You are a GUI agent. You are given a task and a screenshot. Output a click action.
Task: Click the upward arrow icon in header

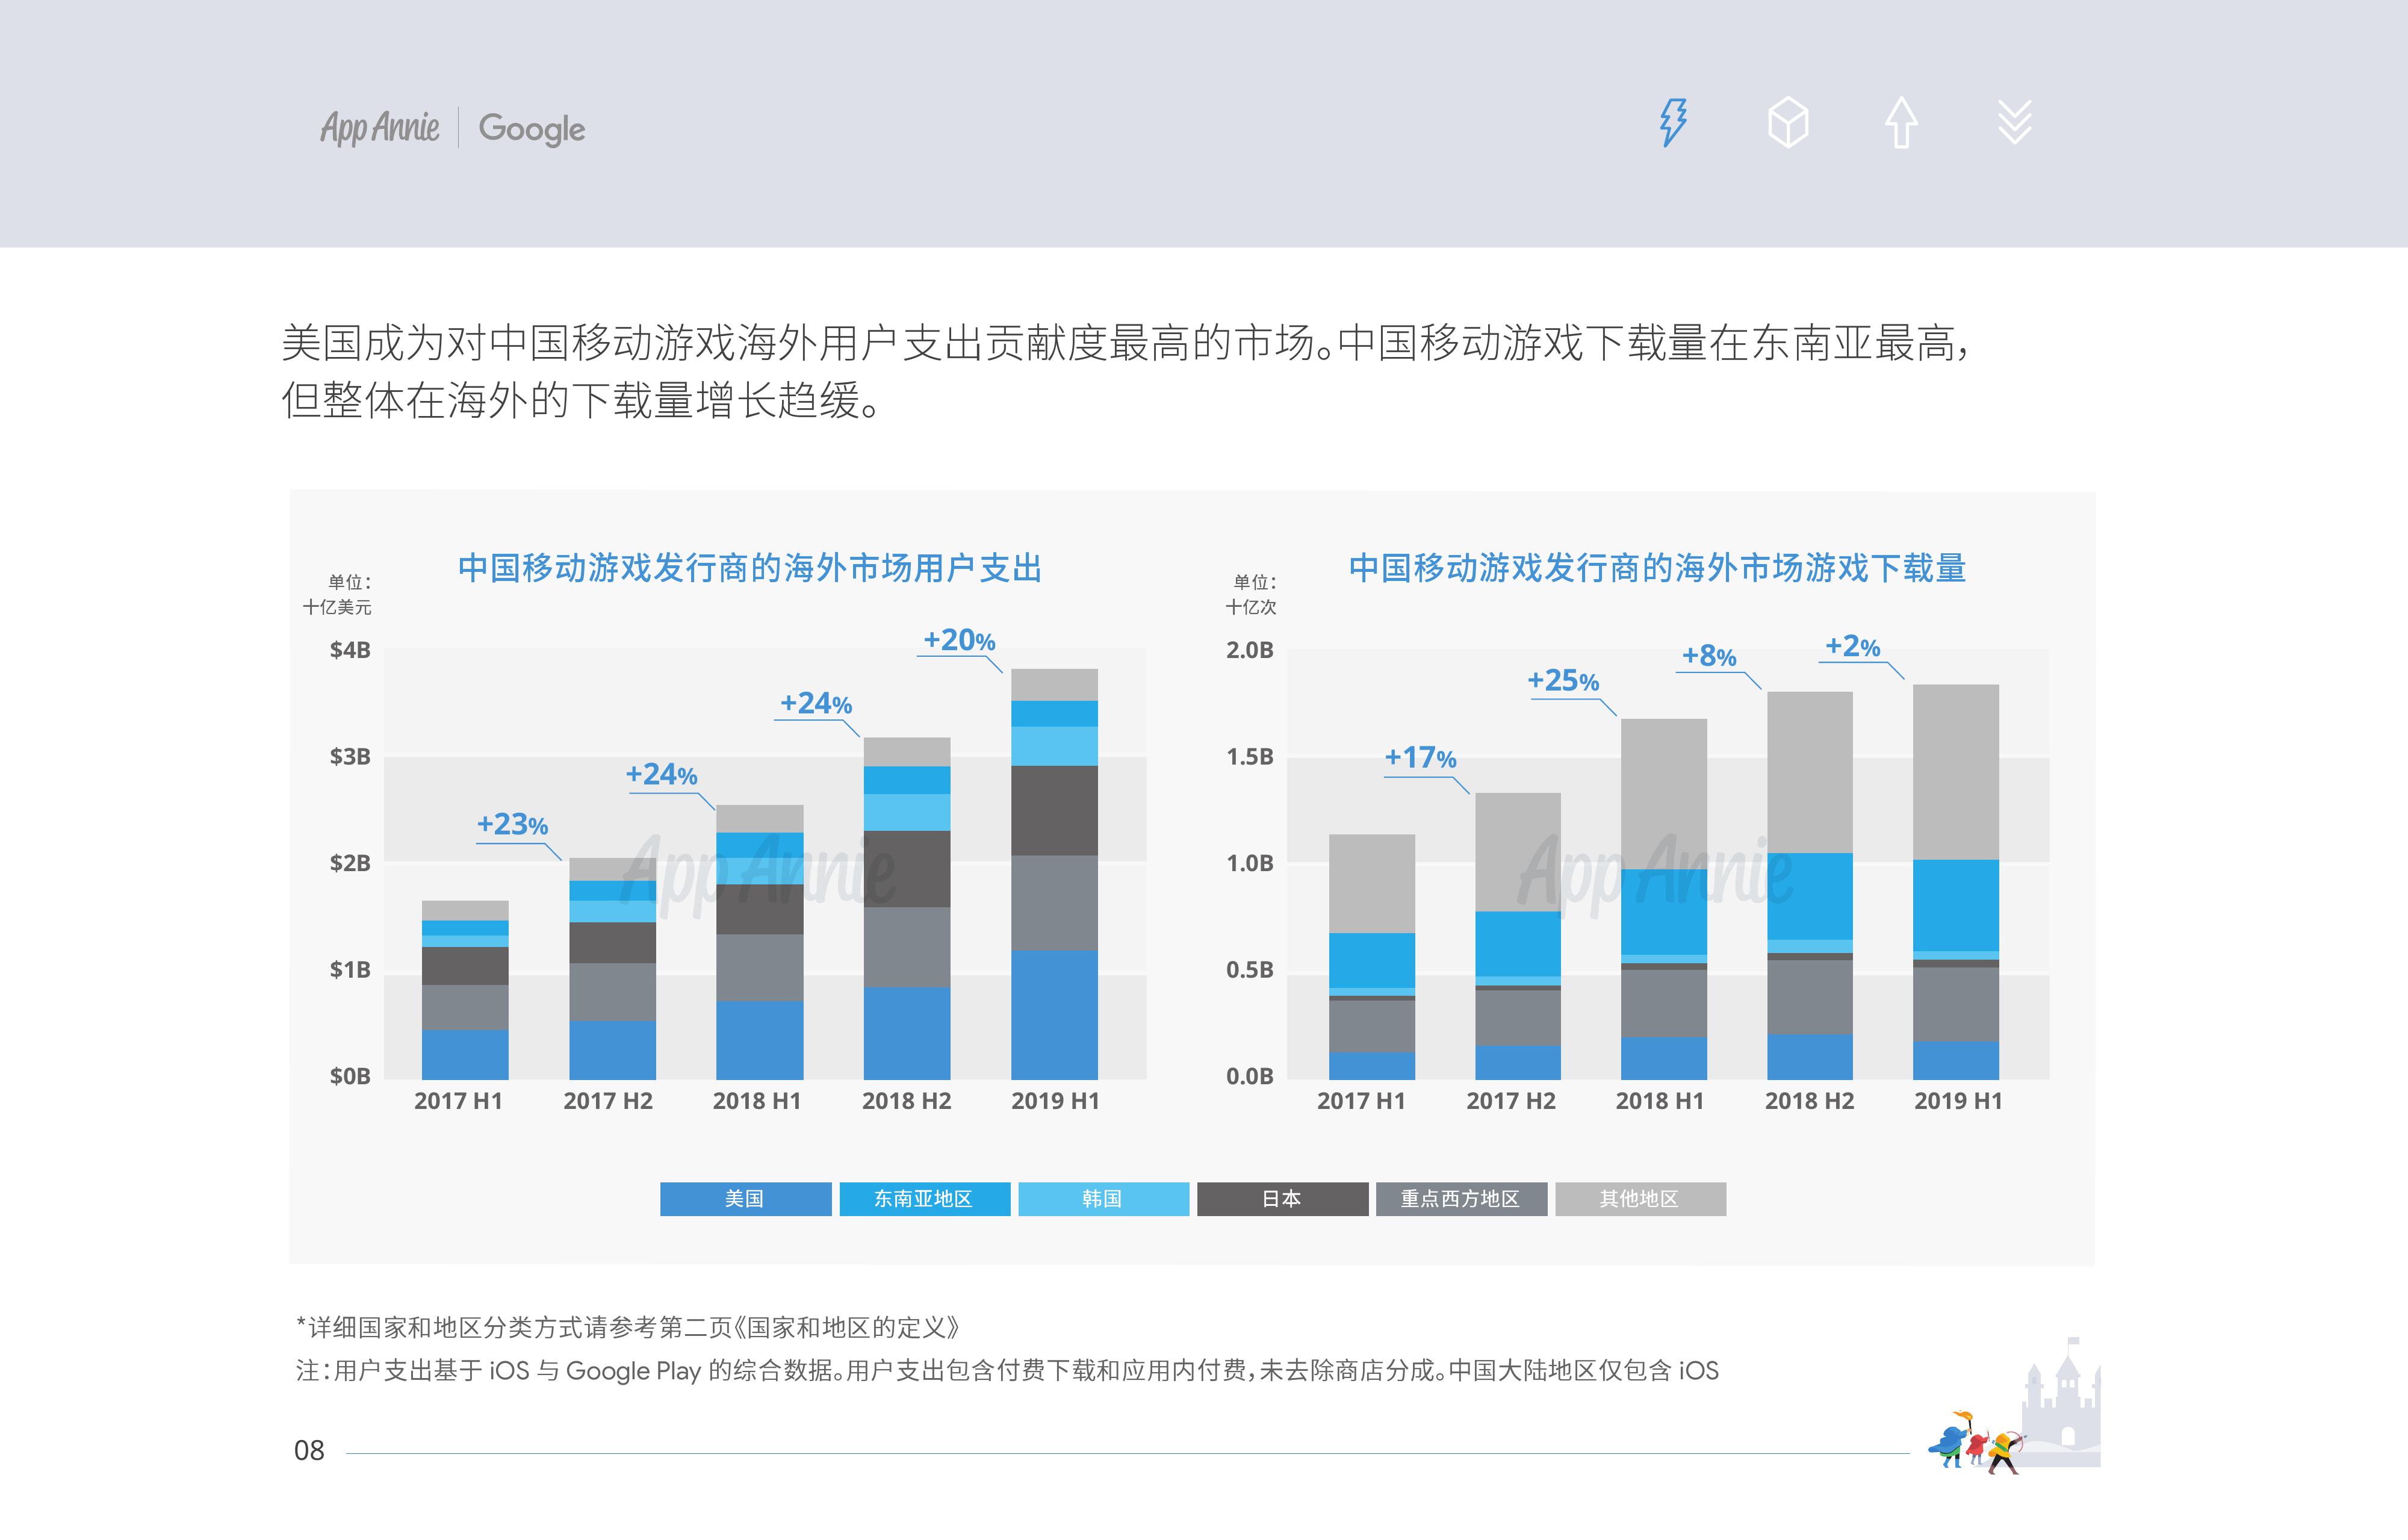pos(1901,123)
